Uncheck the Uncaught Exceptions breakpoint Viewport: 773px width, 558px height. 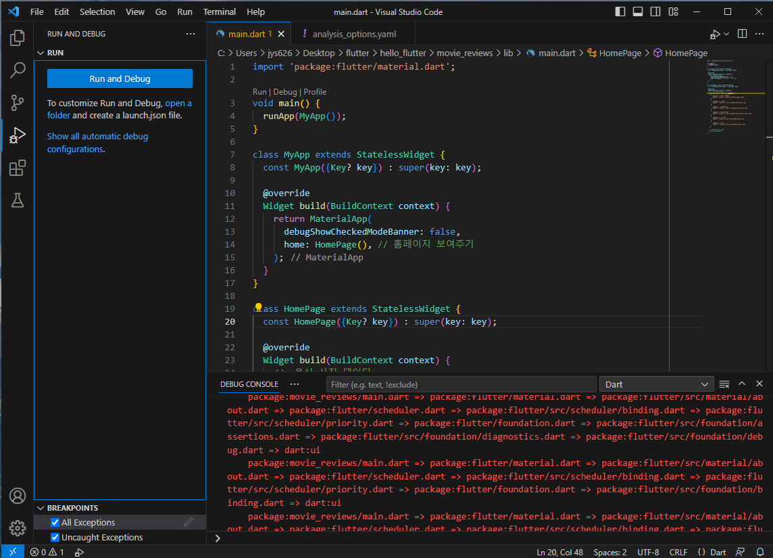coord(55,537)
